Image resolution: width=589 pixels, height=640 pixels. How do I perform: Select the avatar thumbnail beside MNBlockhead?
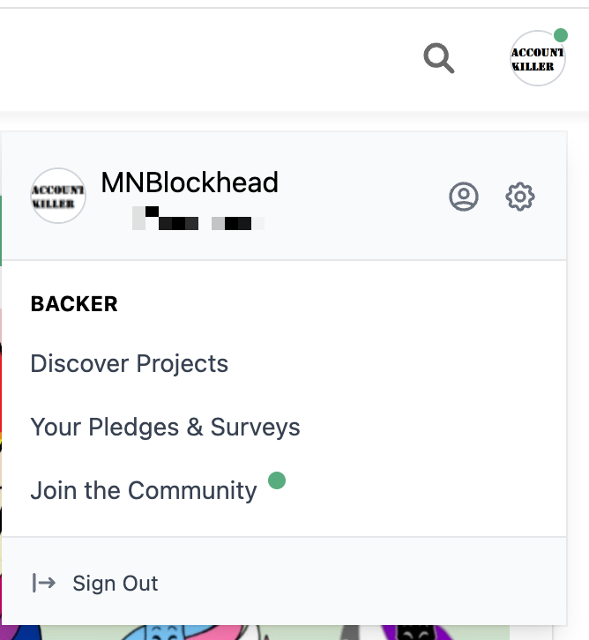[x=58, y=196]
